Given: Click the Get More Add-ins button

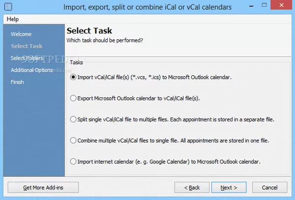Looking at the screenshot, I should click(43, 187).
